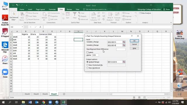The image size is (187, 105).
Task: Select column H header
Action: [78, 31]
